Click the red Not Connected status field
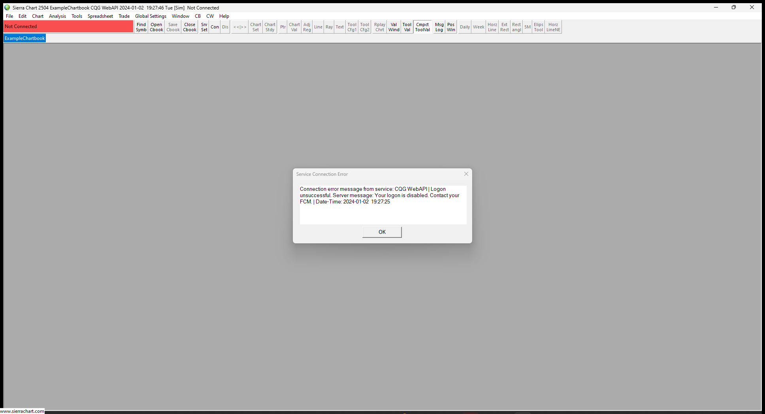This screenshot has width=765, height=414. point(68,26)
